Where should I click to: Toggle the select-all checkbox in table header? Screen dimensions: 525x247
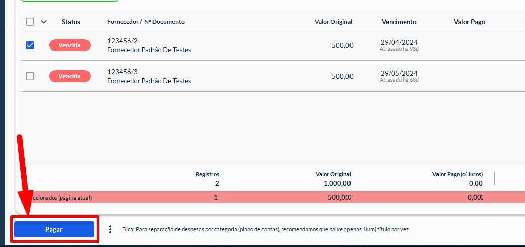[x=30, y=22]
